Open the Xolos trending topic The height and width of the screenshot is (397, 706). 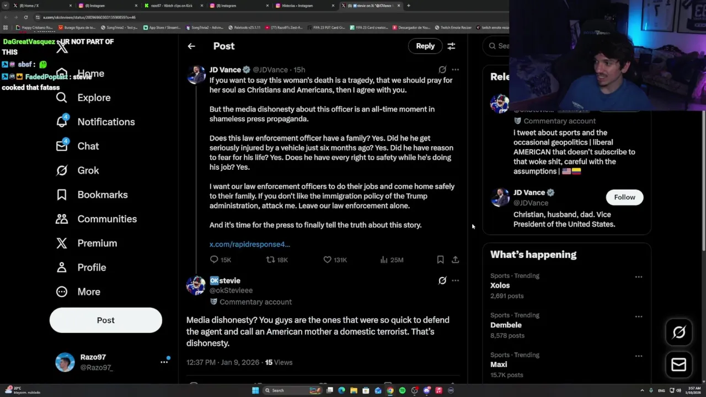pyautogui.click(x=500, y=286)
